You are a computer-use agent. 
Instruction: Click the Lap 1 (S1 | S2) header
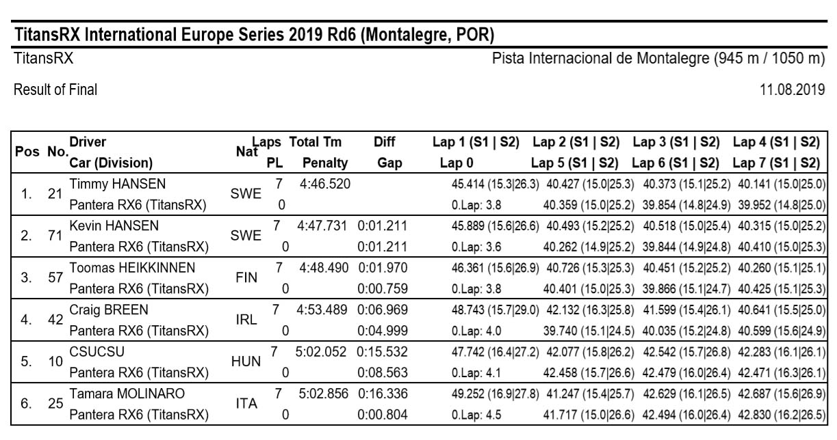[476, 143]
